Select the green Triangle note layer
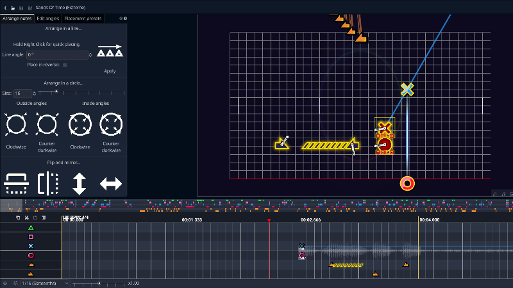This screenshot has height=288, width=513. (31, 228)
